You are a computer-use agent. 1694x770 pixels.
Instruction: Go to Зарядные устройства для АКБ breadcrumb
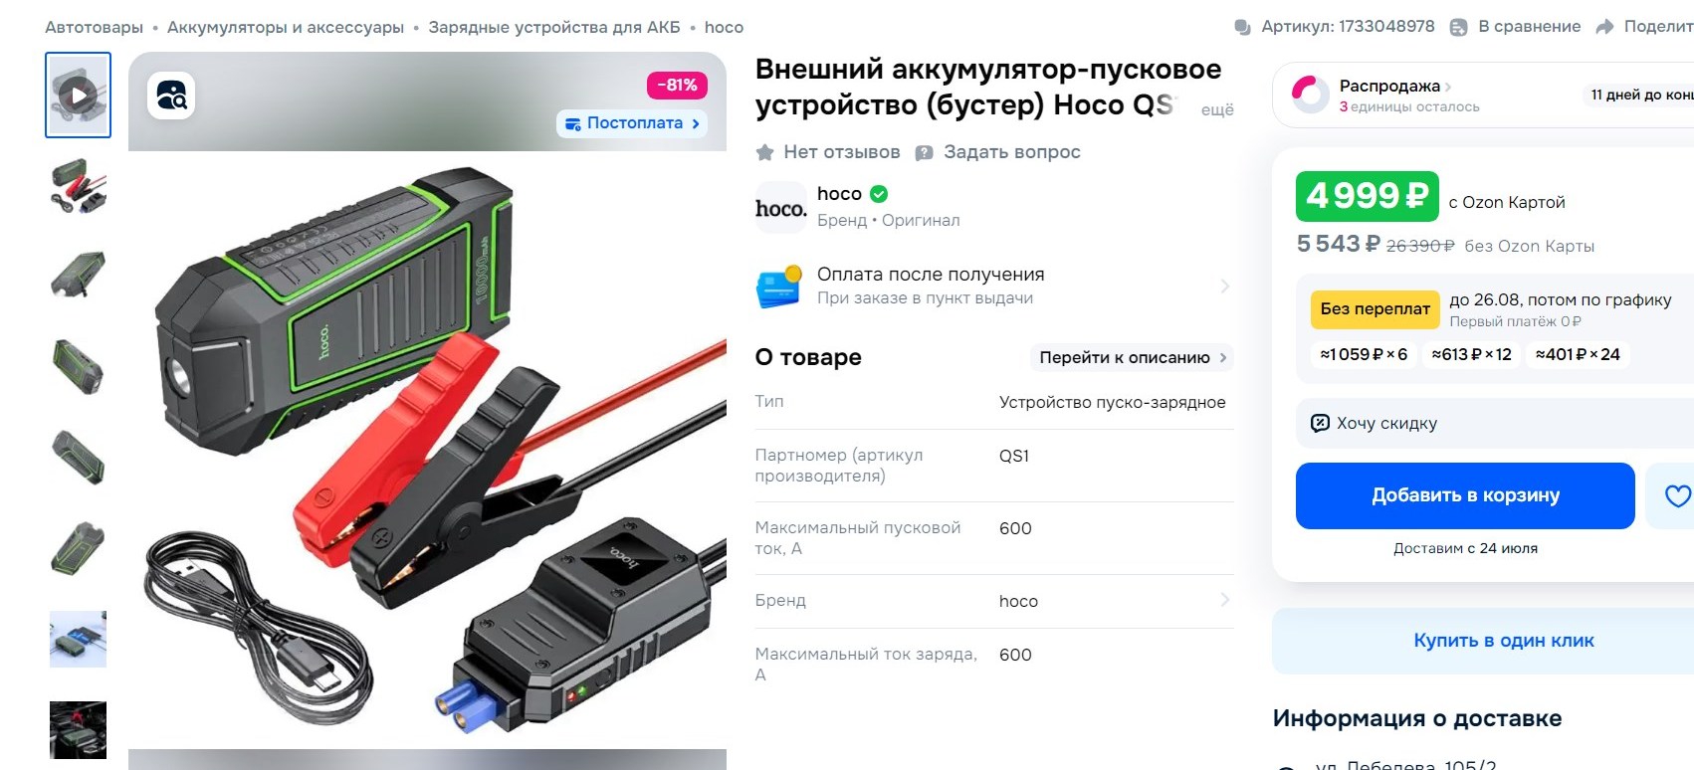(554, 27)
